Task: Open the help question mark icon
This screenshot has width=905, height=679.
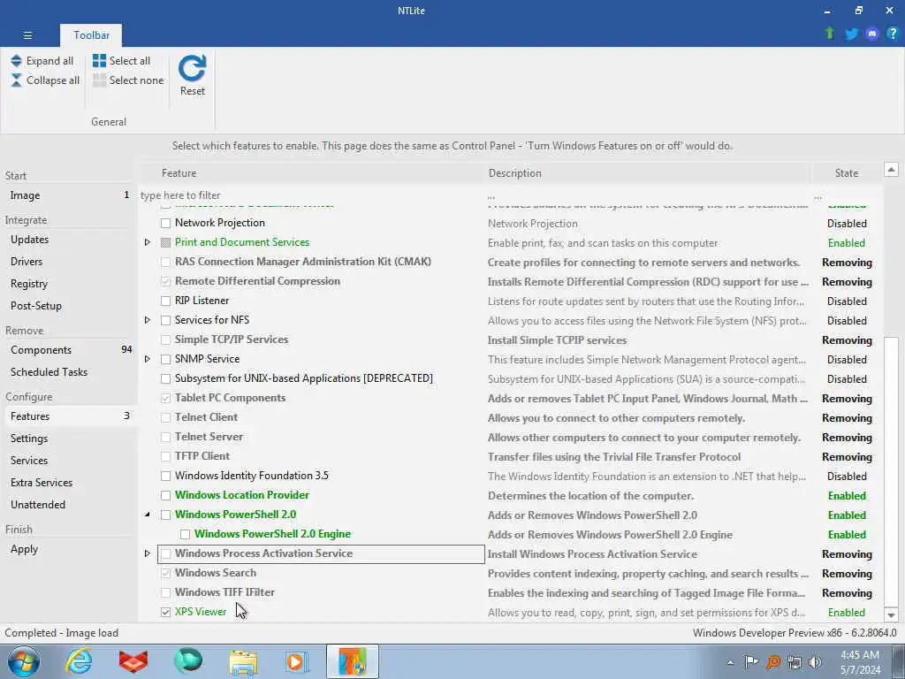Action: (x=893, y=34)
